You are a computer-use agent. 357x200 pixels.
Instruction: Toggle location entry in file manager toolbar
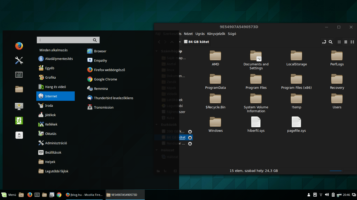pos(324,42)
